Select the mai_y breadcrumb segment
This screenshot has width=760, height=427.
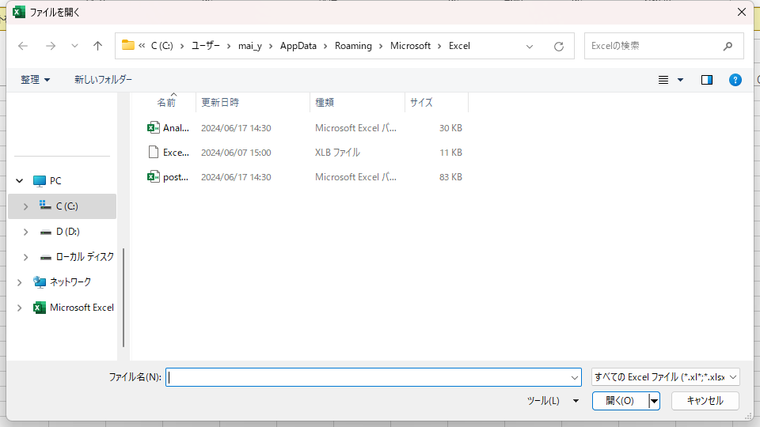click(x=250, y=46)
